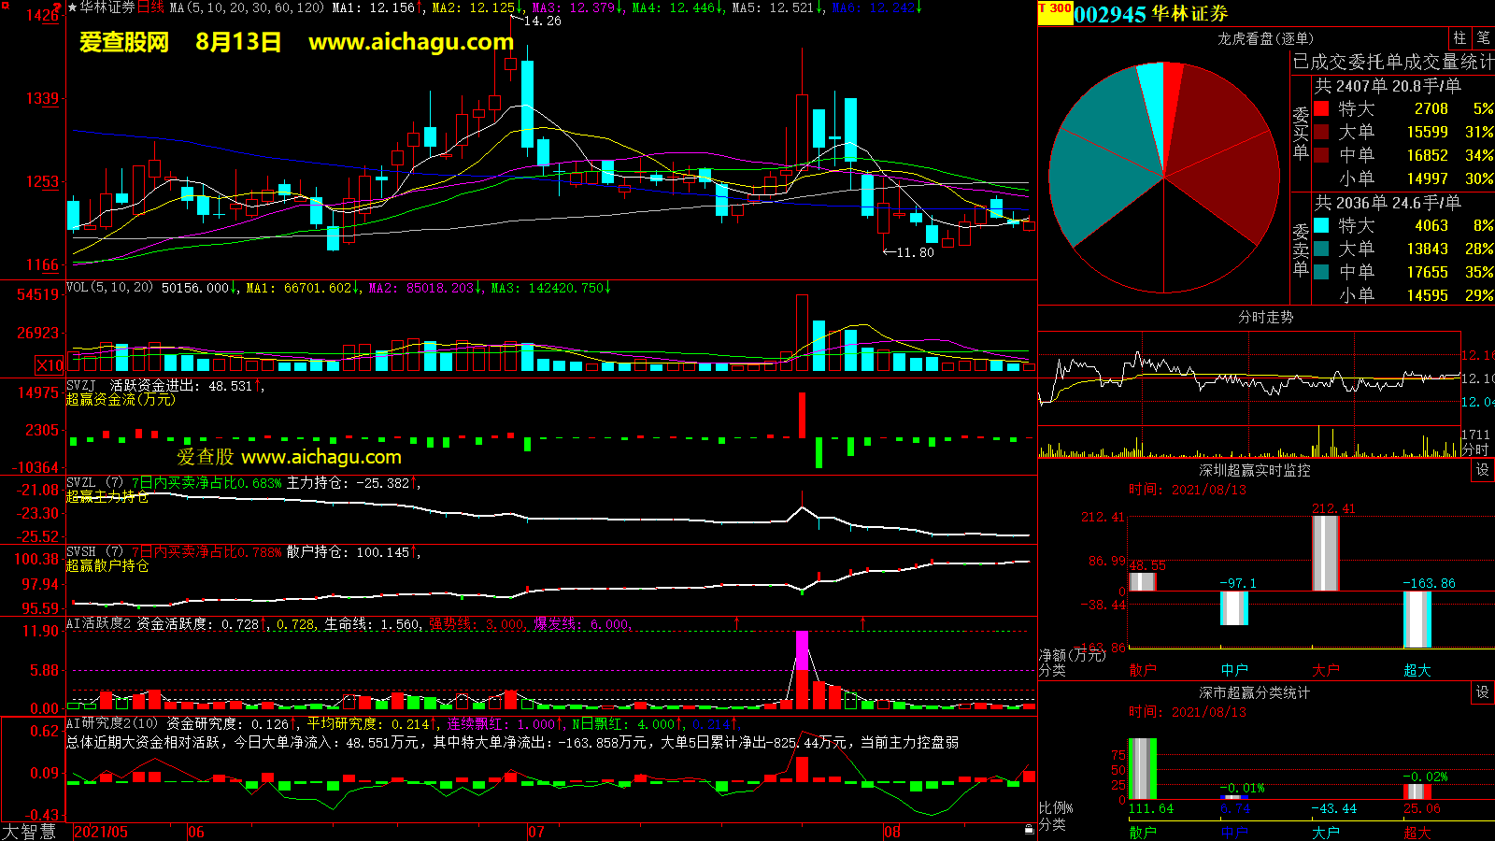Click the 07 month marker on timeline
Viewport: 1495px width, 841px height.
[536, 832]
